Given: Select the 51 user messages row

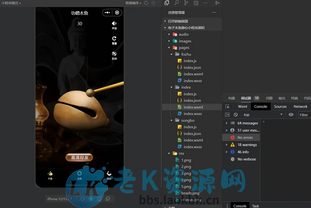Looking at the screenshot, I should coord(241,130).
